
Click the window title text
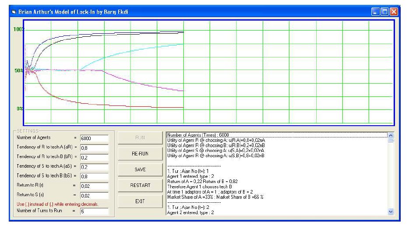(x=73, y=12)
